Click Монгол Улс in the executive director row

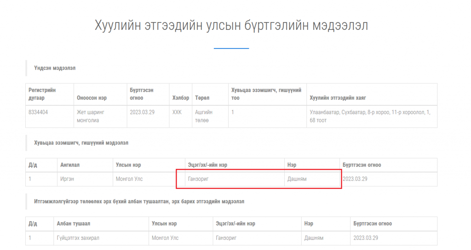click(165, 238)
